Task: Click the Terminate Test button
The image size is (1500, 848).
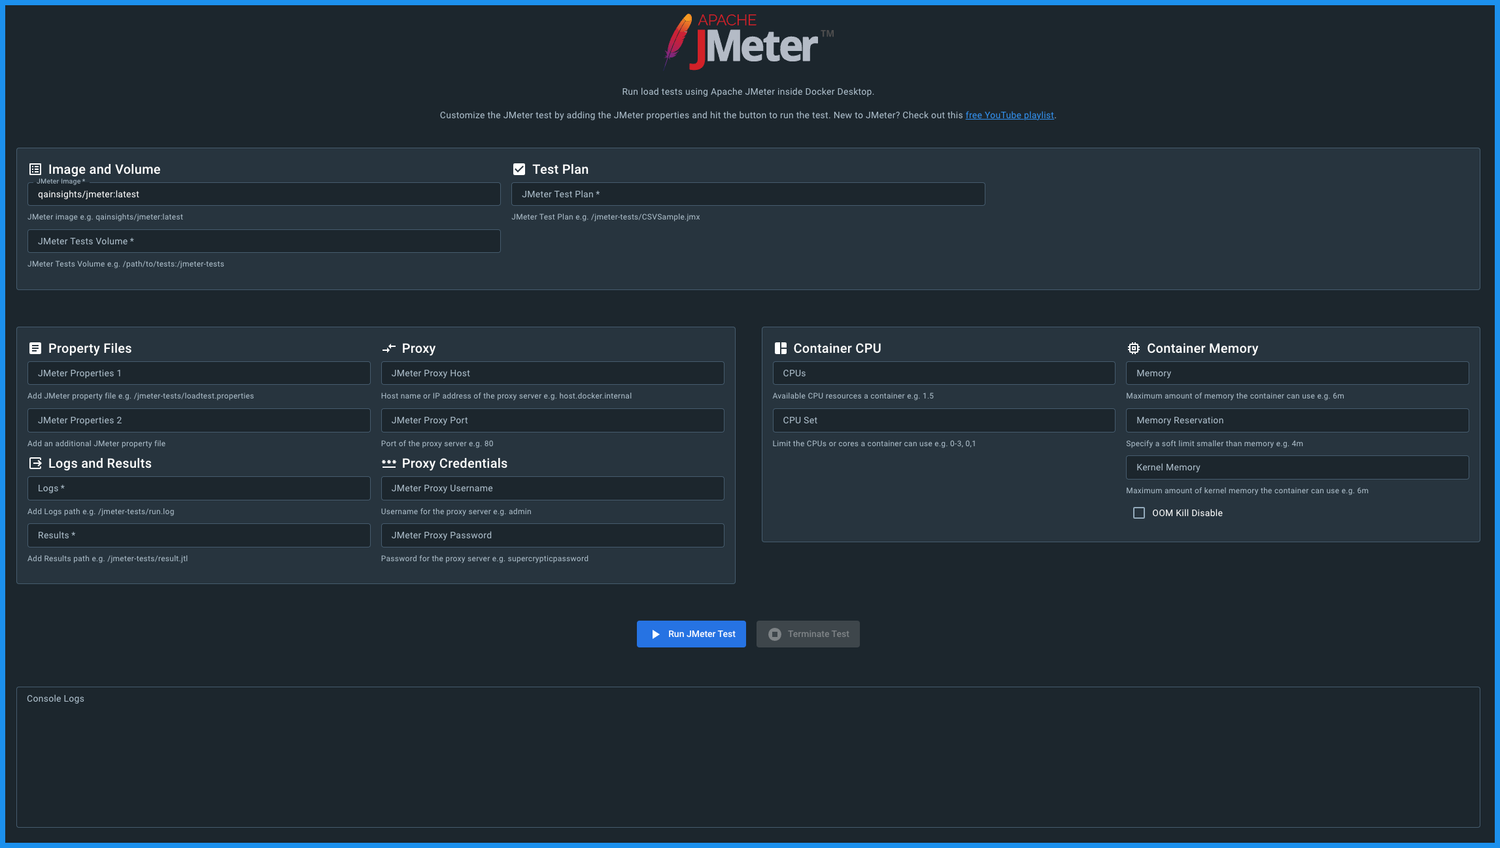Action: pyautogui.click(x=808, y=634)
